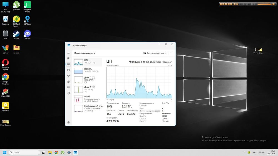Open Task View from the taskbar
278x156 pixels.
coord(43,153)
